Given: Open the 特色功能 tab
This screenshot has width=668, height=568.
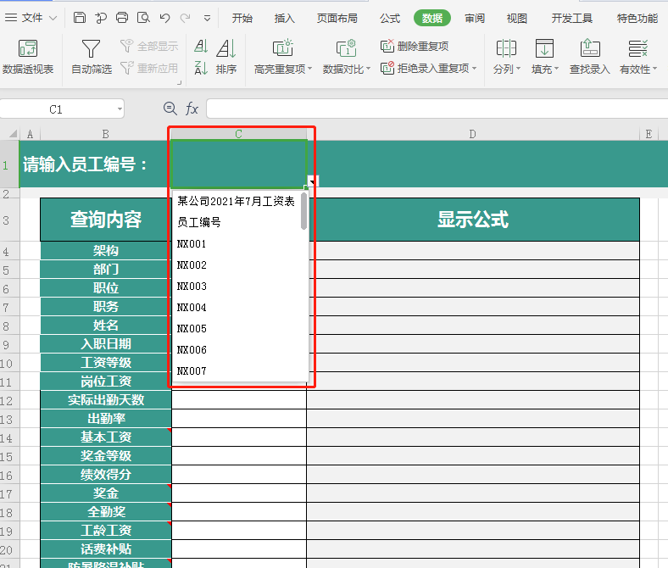Looking at the screenshot, I should 637,19.
